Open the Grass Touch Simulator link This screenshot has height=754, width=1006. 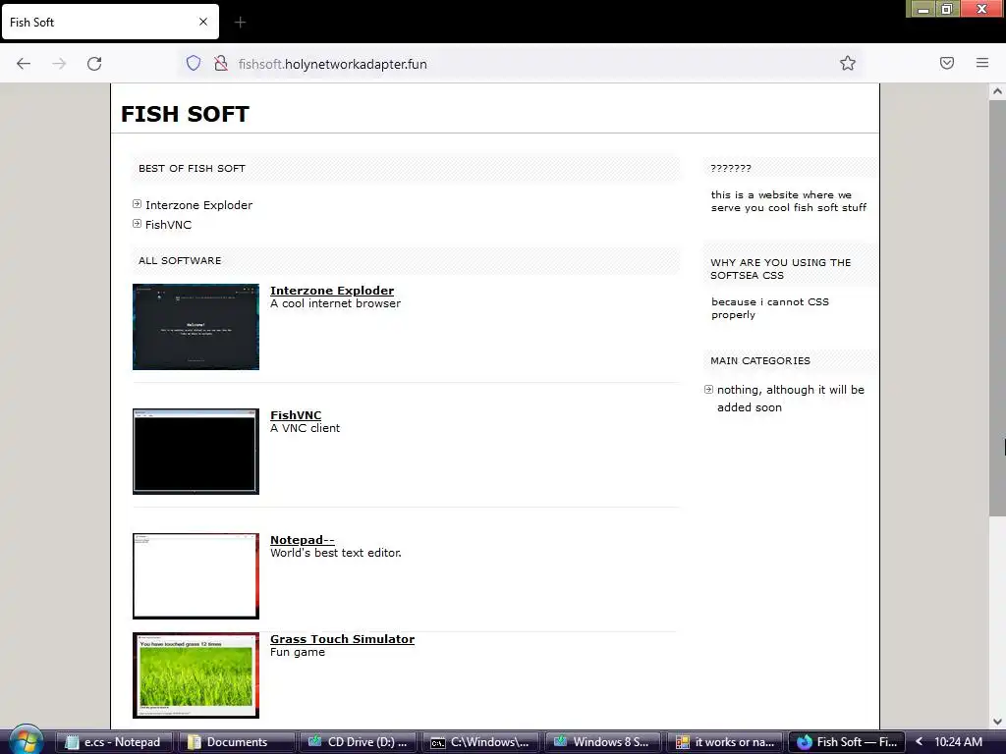tap(342, 638)
